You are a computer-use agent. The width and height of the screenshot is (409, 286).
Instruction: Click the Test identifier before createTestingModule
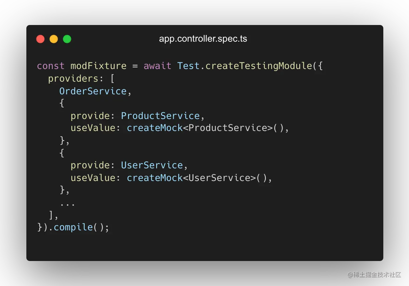click(188, 66)
